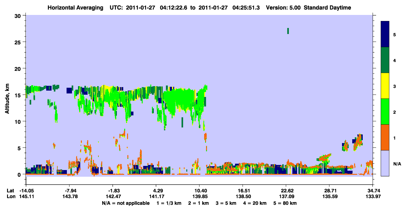Click the altitude tick label 30
The height and width of the screenshot is (212, 414).
pyautogui.click(x=18, y=16)
